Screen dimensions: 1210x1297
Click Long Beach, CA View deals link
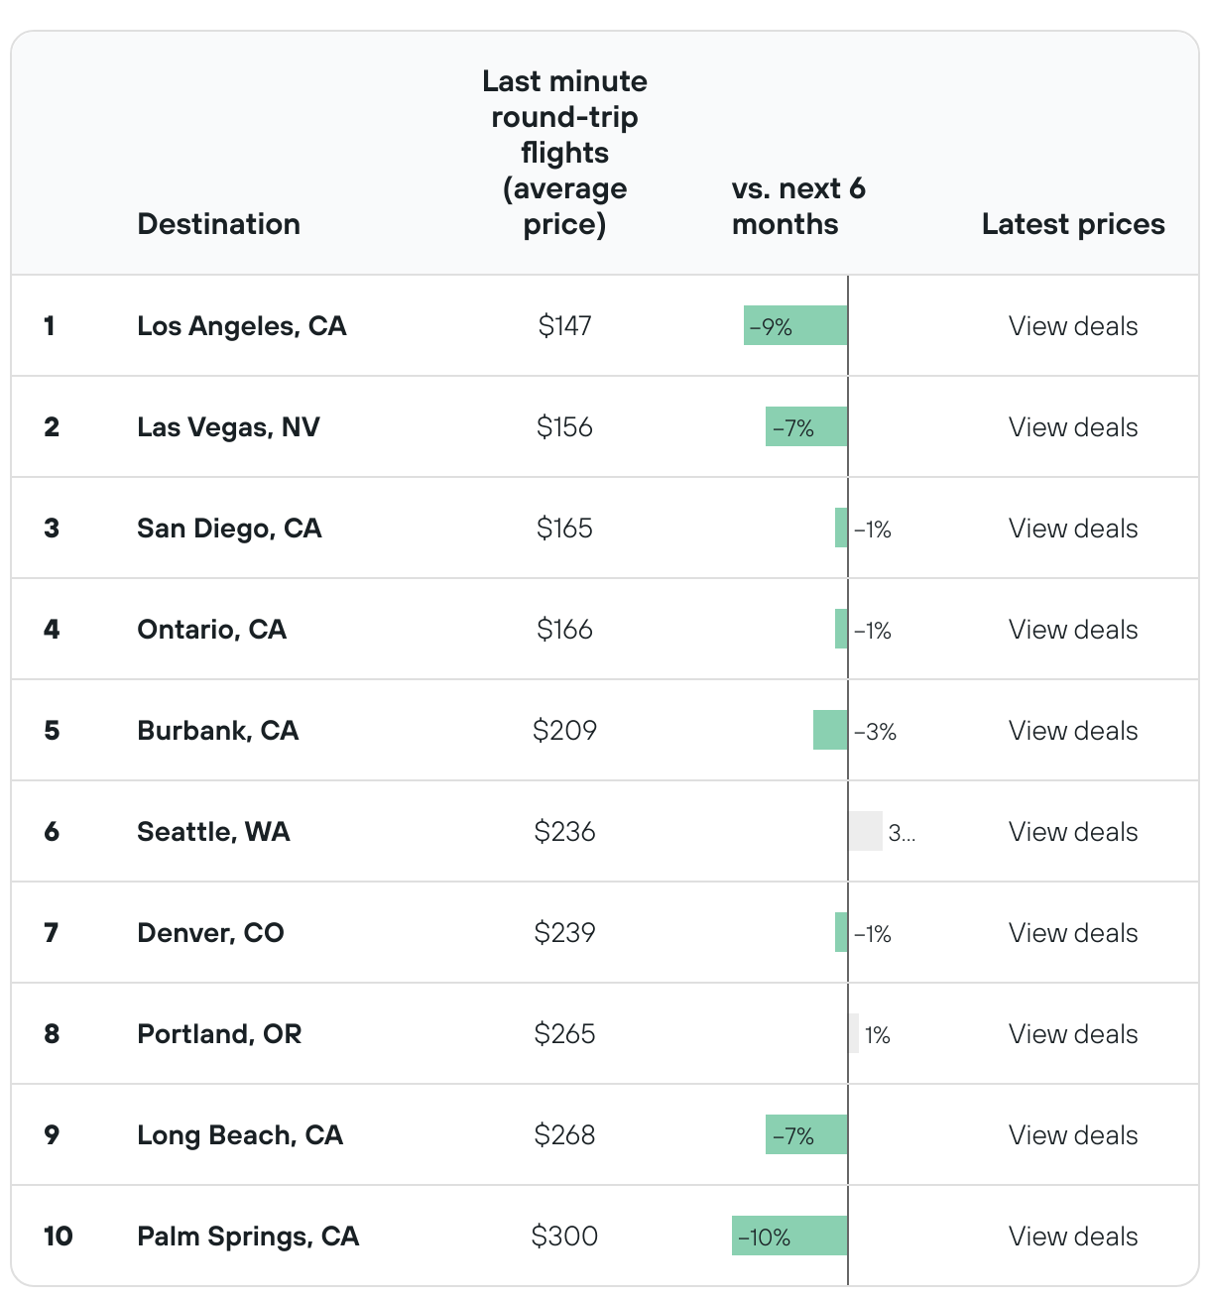(x=1072, y=1135)
